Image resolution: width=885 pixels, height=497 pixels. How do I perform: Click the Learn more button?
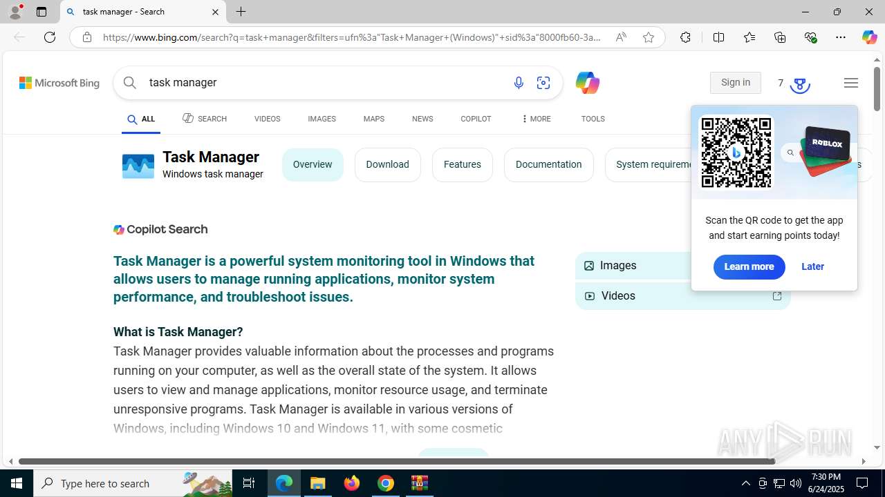click(x=749, y=267)
